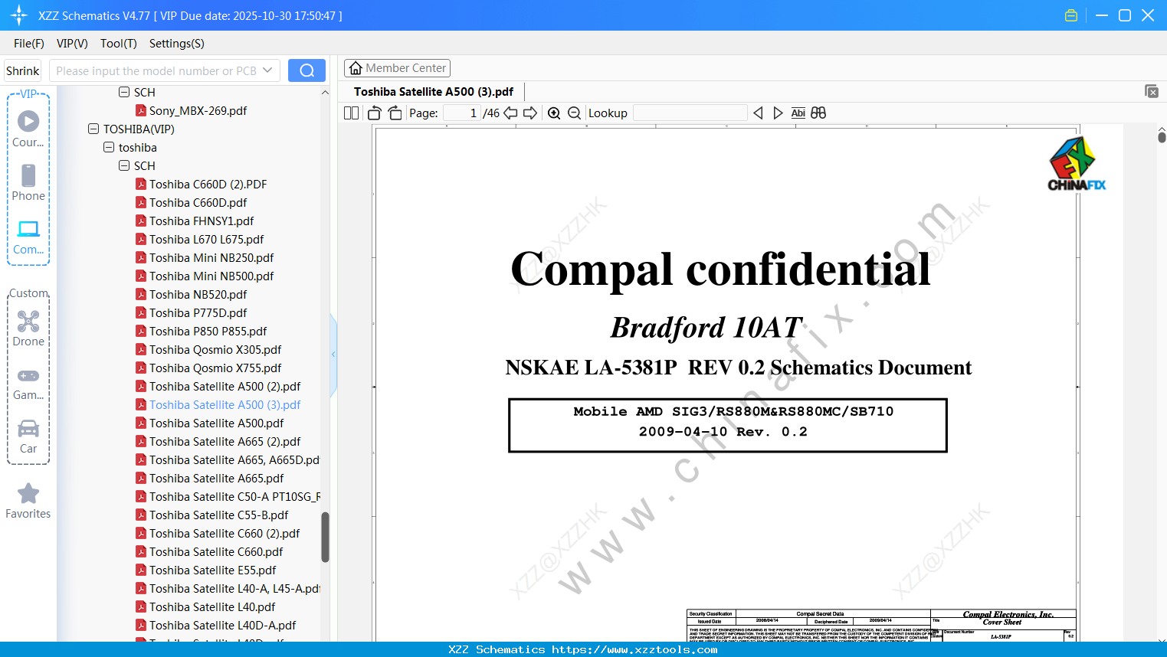This screenshot has height=657, width=1167.
Task: Open the File(F) menu
Action: tap(29, 44)
